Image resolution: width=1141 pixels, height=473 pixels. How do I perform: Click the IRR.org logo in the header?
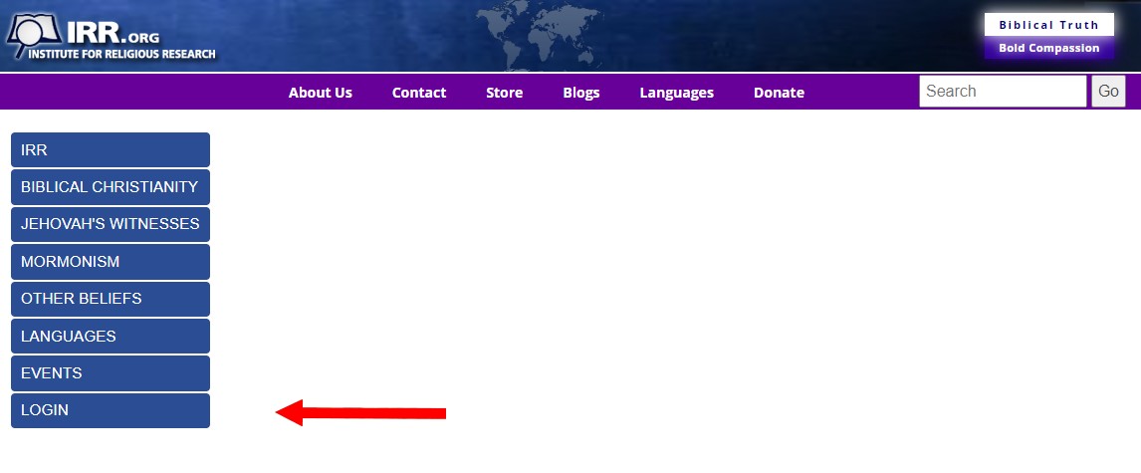[111, 37]
